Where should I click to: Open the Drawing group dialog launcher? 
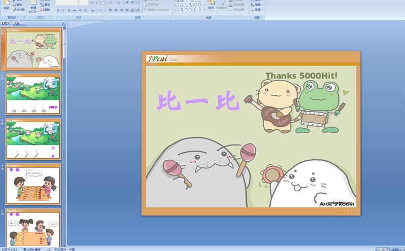coord(247,17)
